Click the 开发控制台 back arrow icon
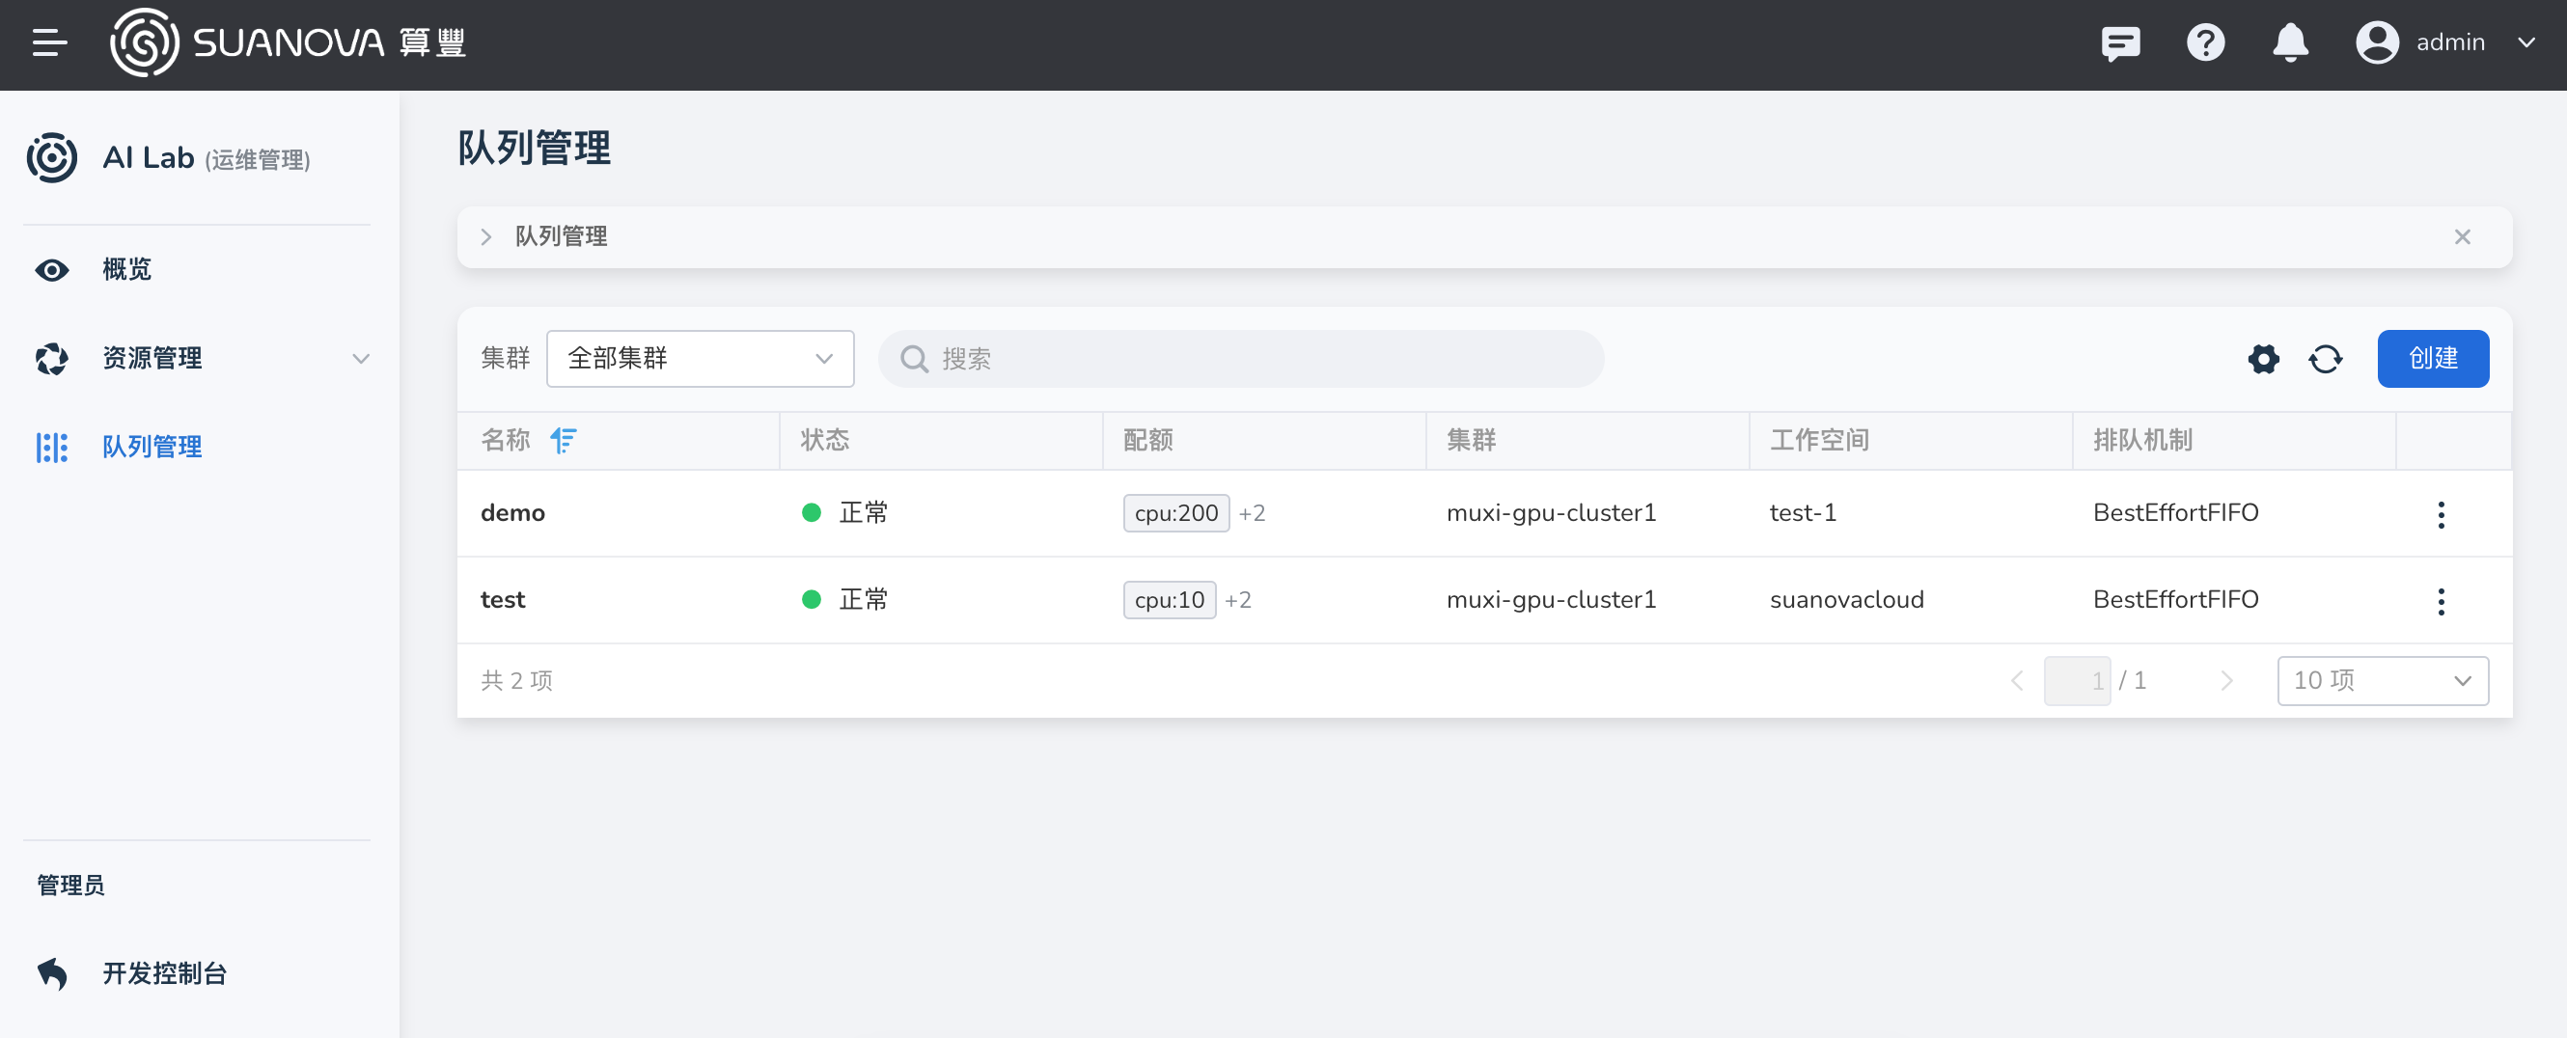The image size is (2567, 1038). pos(52,973)
